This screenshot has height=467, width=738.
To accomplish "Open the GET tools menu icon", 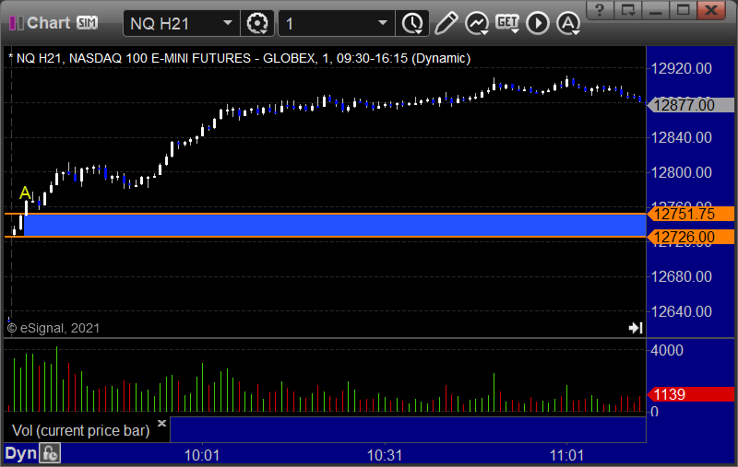I will pyautogui.click(x=507, y=23).
